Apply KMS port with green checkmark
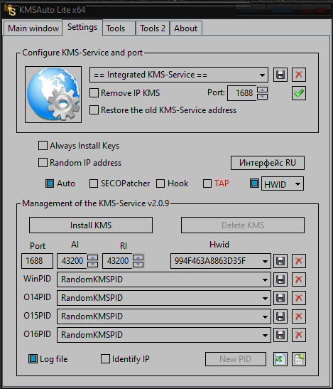333x389 pixels. (298, 93)
